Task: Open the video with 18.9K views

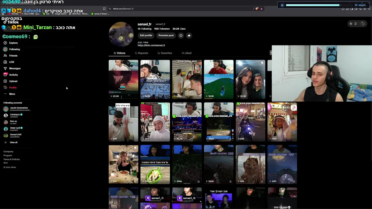Action: pos(219,80)
